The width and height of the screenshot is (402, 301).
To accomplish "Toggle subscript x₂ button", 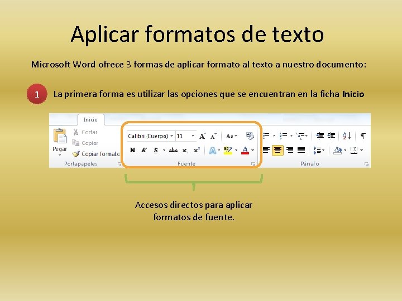I will pyautogui.click(x=185, y=151).
